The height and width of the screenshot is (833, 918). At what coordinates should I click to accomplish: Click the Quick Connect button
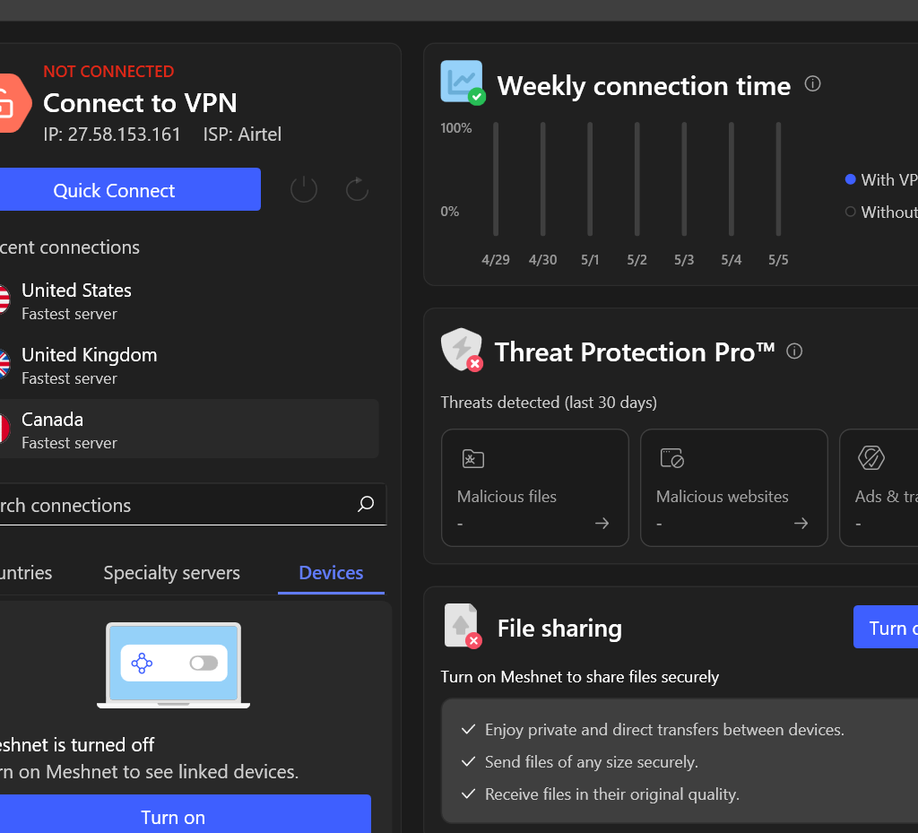click(131, 189)
